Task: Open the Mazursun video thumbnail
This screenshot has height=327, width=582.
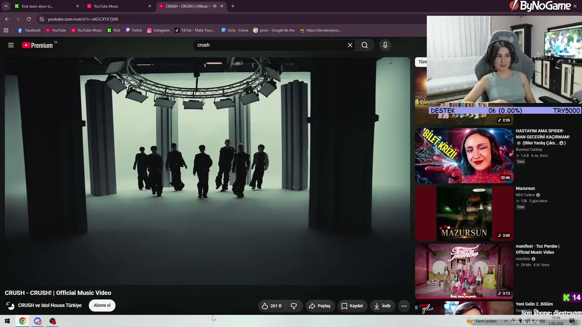Action: click(x=464, y=213)
